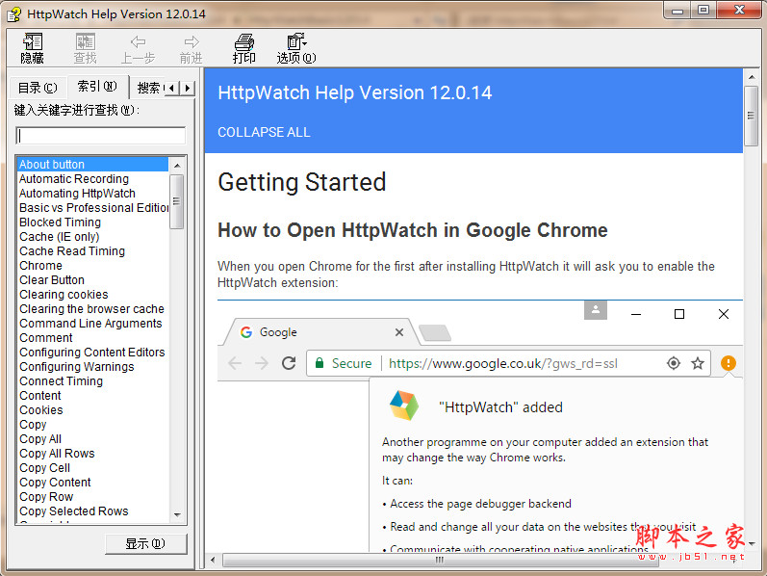Click the Chrome back arrow in embedded image

point(235,363)
